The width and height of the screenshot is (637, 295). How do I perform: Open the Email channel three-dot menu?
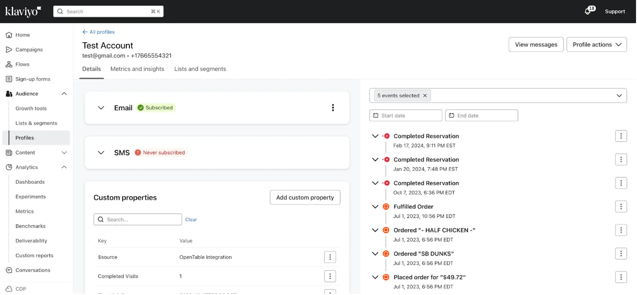coord(333,108)
